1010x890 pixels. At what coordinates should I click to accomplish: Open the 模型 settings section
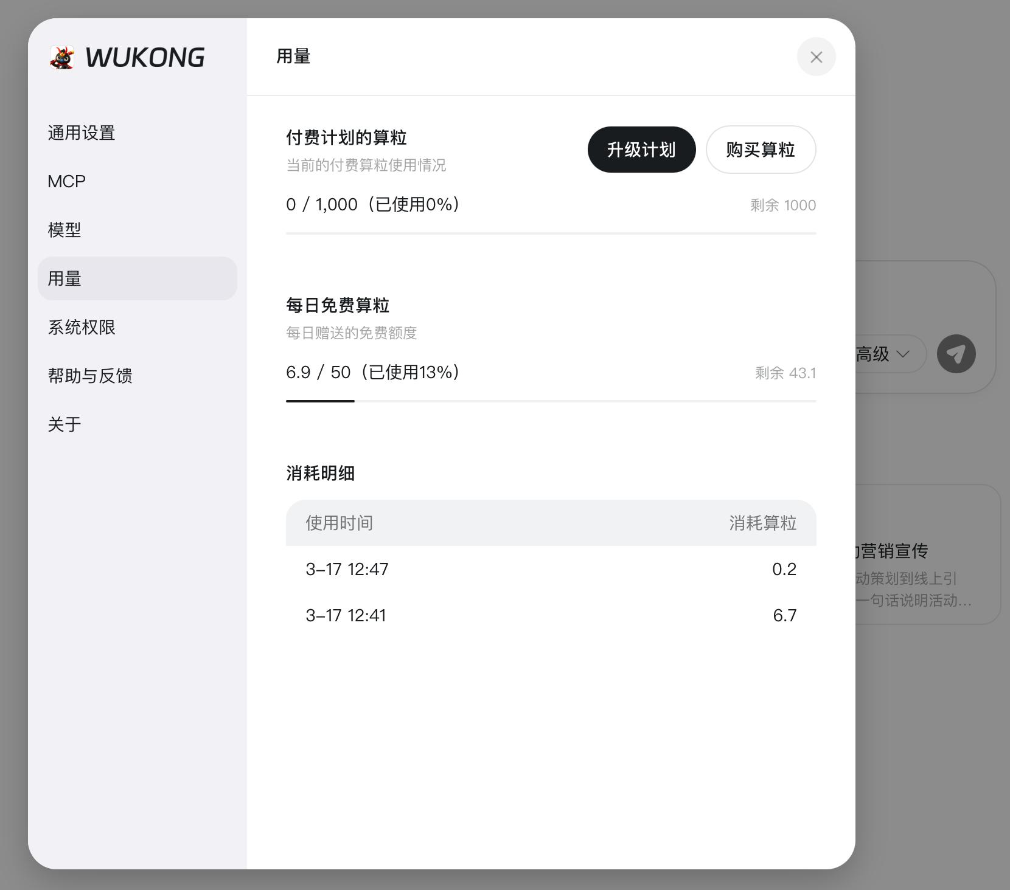pos(64,230)
